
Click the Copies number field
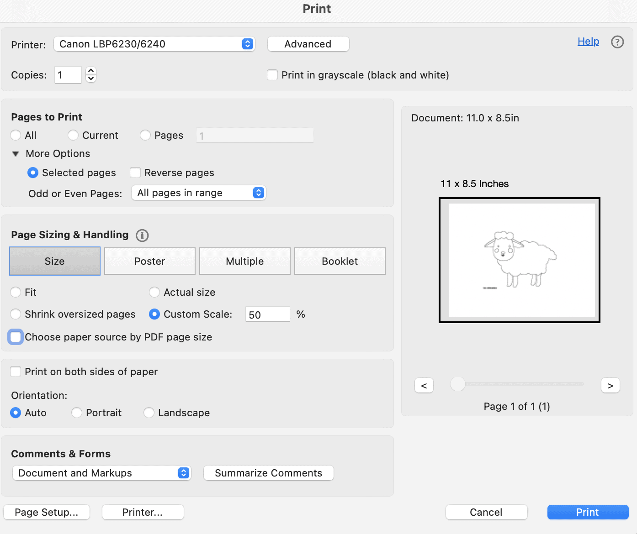click(x=68, y=75)
